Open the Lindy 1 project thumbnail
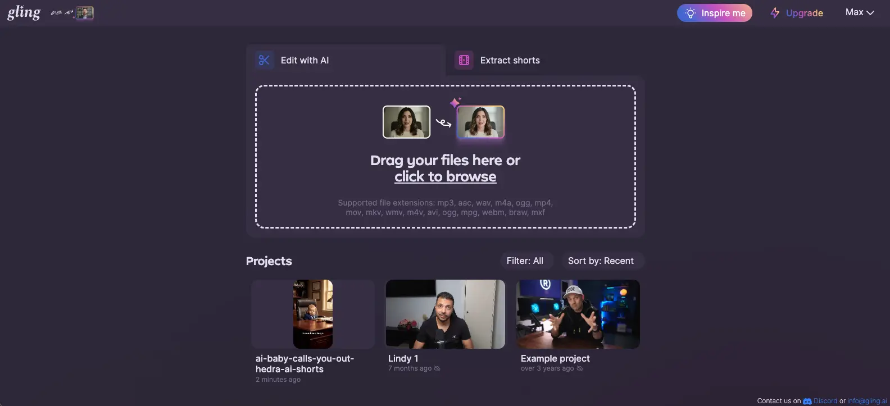The height and width of the screenshot is (406, 890). [x=445, y=314]
